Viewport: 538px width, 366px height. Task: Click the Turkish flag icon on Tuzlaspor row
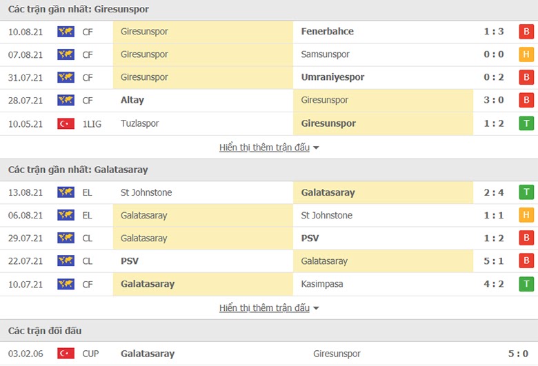[66, 123]
